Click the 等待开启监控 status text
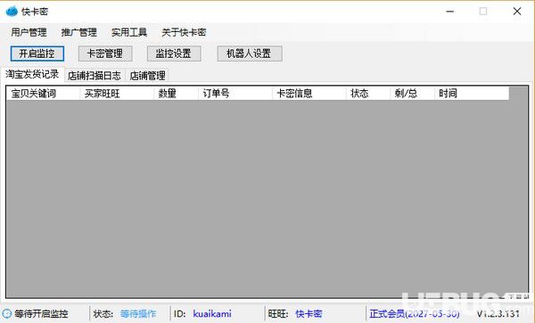Viewport: 535px width, 323px height. pos(41,313)
